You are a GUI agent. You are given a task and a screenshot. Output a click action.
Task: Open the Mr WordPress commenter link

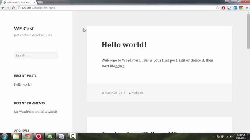[x=24, y=112]
